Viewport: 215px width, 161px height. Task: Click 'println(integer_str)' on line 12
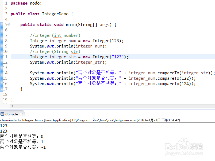click(x=80, y=62)
